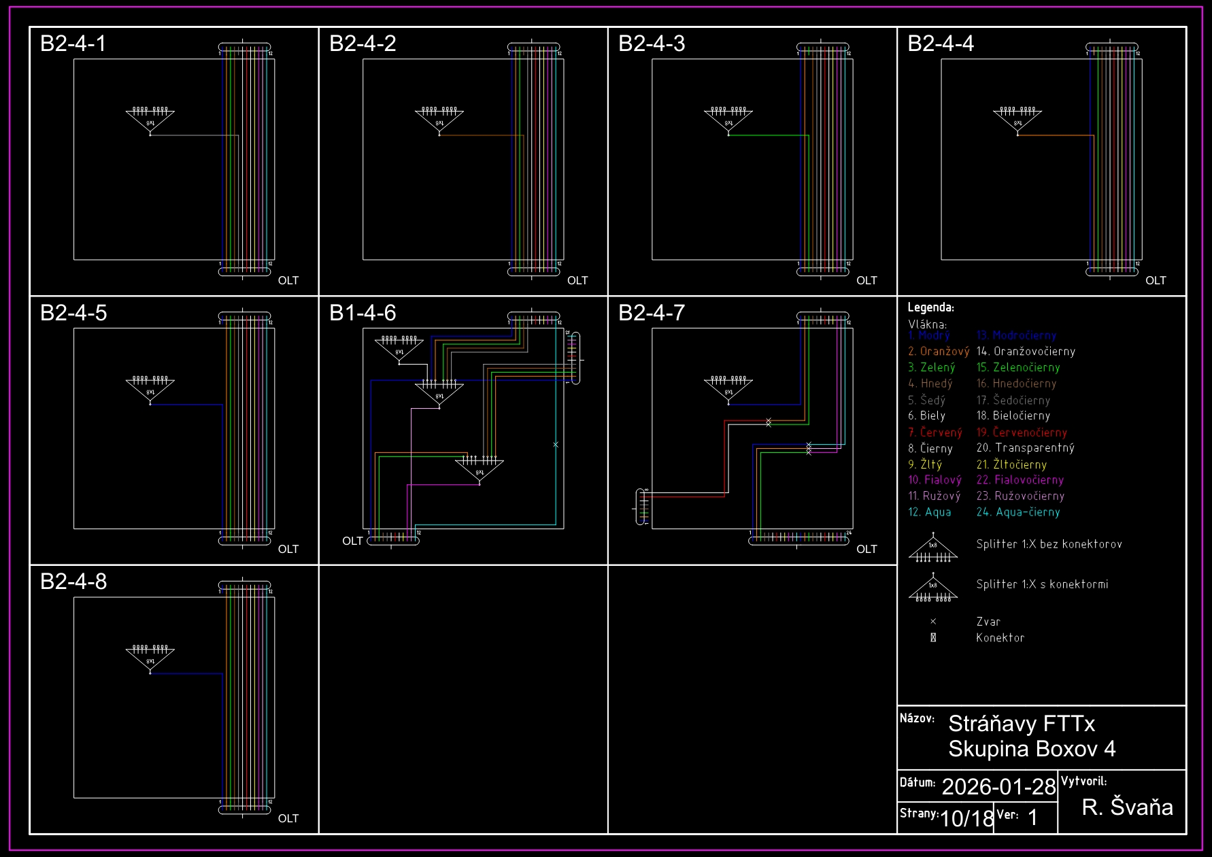This screenshot has height=857, width=1212.
Task: Select the author name R. Švaňa
Action: (x=1127, y=807)
